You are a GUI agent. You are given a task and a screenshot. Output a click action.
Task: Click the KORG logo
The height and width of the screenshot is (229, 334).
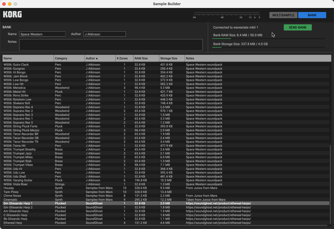(12, 15)
